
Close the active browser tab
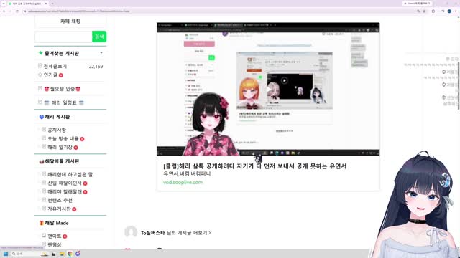point(46,4)
